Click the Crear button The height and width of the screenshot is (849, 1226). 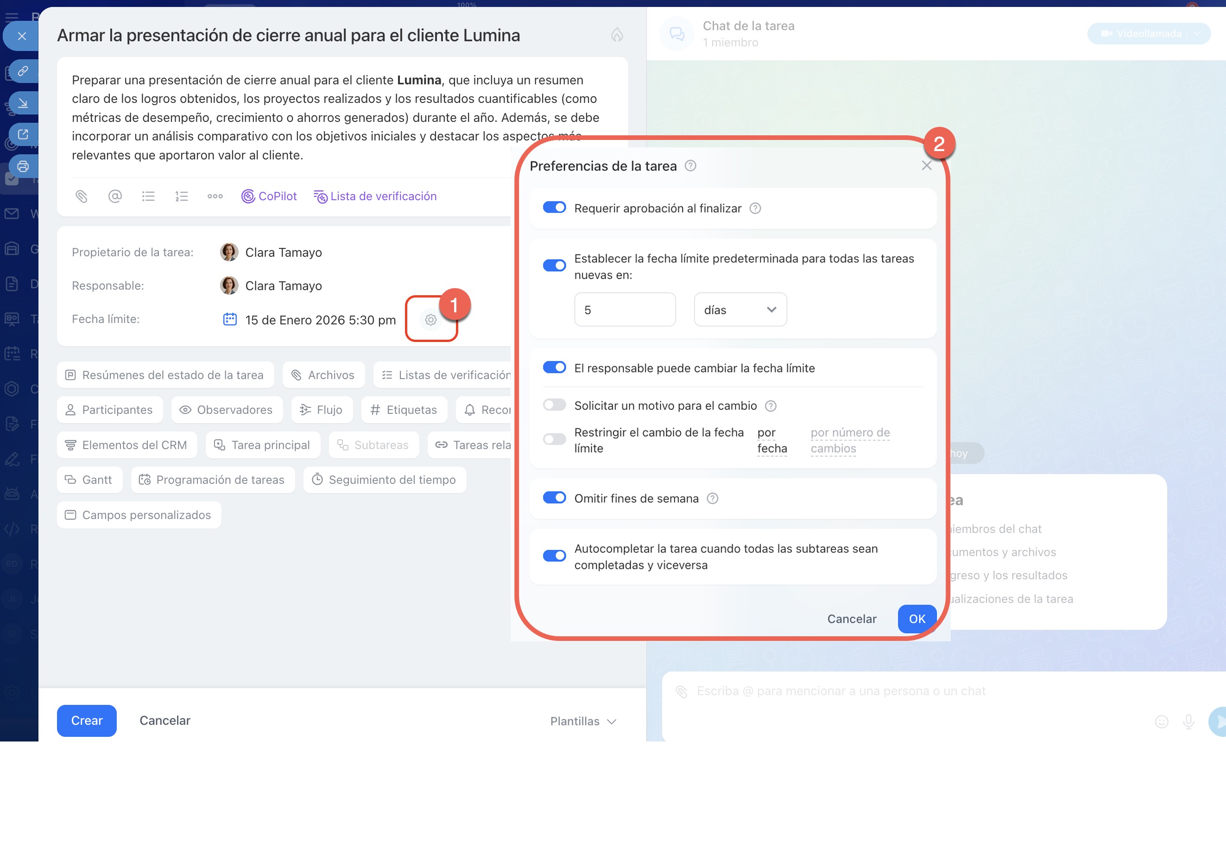[87, 720]
